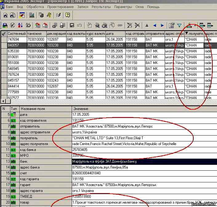Click the blue left arrow navigation icon
Screen dimensions: 217x207
155,25
